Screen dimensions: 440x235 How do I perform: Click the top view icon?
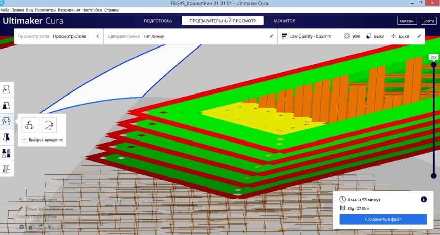coord(41,227)
